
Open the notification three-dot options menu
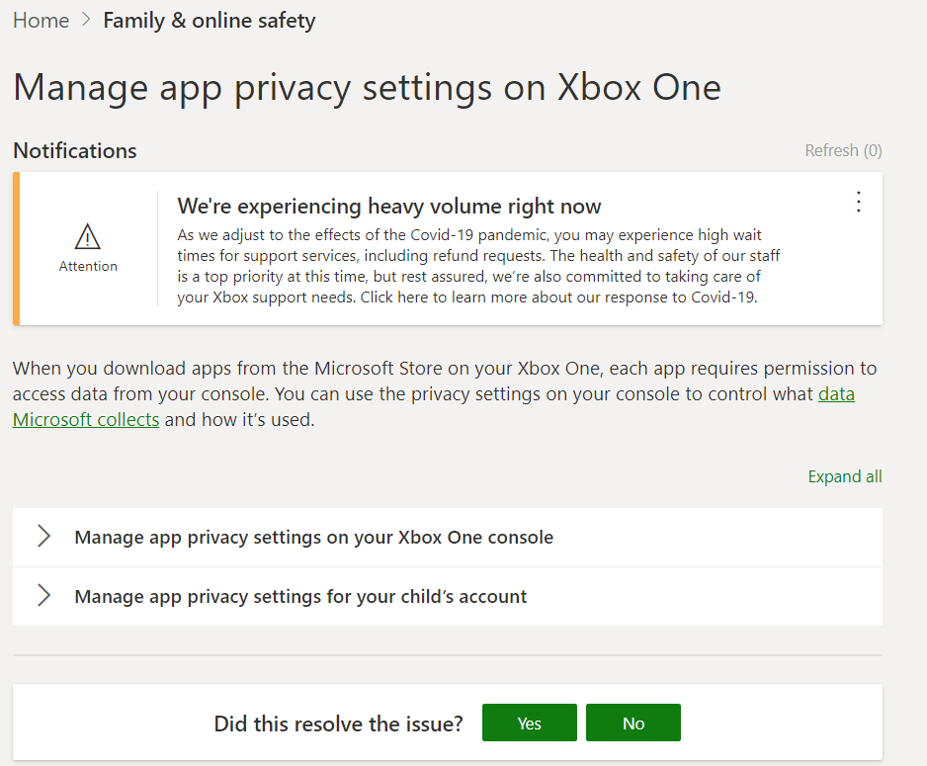(859, 203)
